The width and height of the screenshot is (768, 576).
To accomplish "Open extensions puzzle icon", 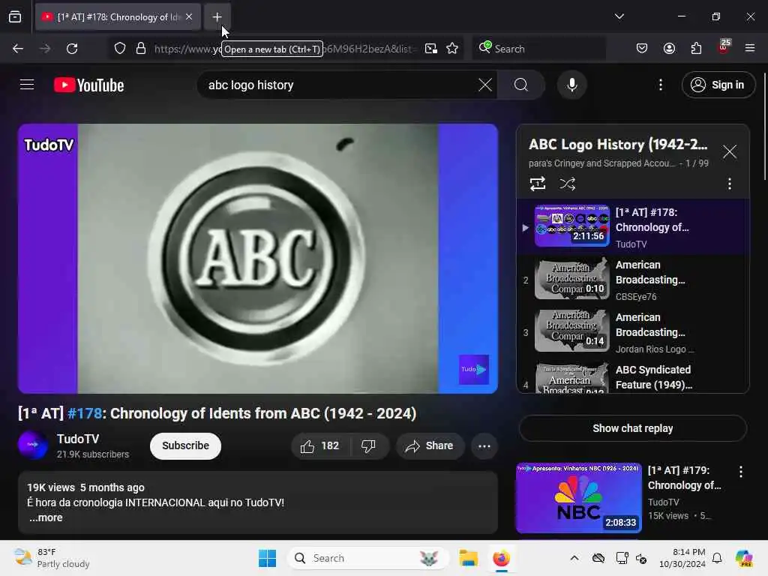I will [696, 49].
